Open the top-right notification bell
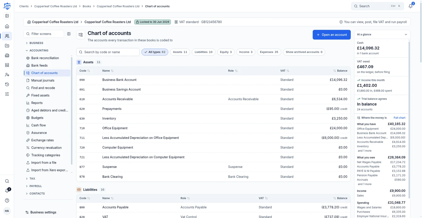The width and height of the screenshot is (422, 218). pos(410,6)
